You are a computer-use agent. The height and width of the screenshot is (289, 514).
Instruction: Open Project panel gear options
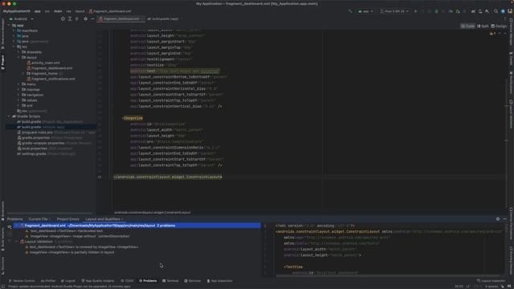click(x=86, y=19)
